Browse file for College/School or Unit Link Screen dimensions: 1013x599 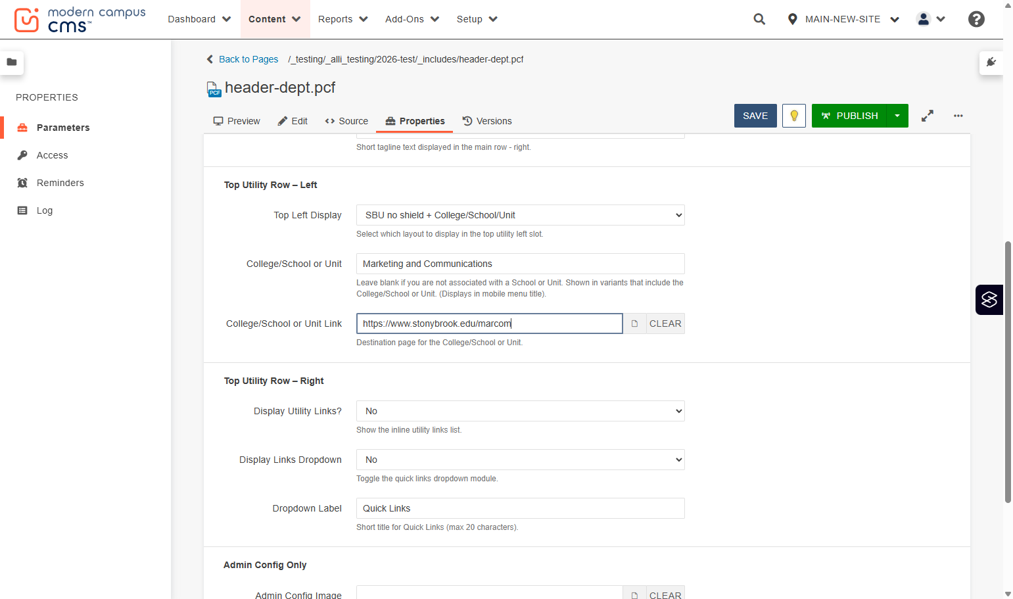pyautogui.click(x=634, y=323)
